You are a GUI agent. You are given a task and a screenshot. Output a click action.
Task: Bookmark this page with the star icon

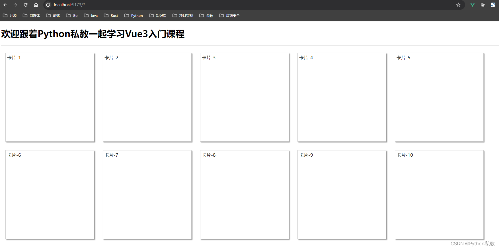(458, 5)
